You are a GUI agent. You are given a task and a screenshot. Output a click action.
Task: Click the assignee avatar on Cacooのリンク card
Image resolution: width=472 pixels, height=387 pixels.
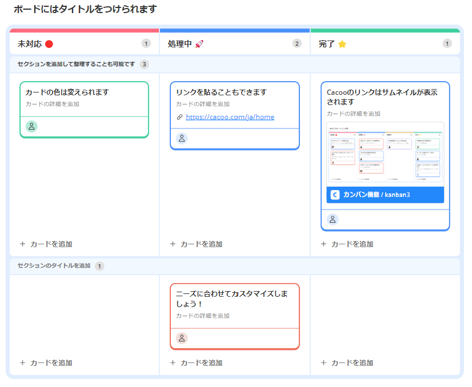coord(333,219)
